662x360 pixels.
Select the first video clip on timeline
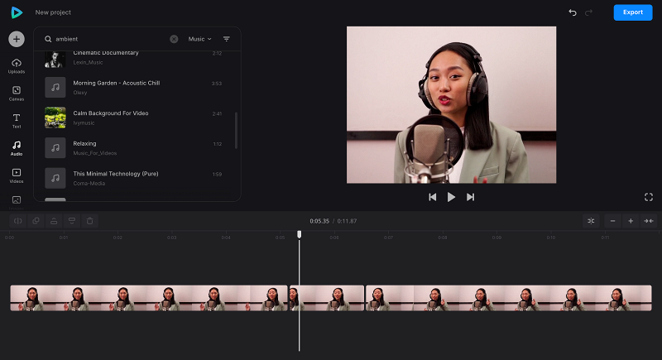click(149, 298)
